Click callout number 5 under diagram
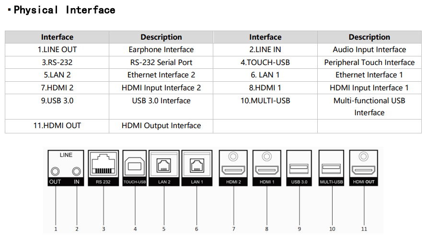 pyautogui.click(x=164, y=229)
